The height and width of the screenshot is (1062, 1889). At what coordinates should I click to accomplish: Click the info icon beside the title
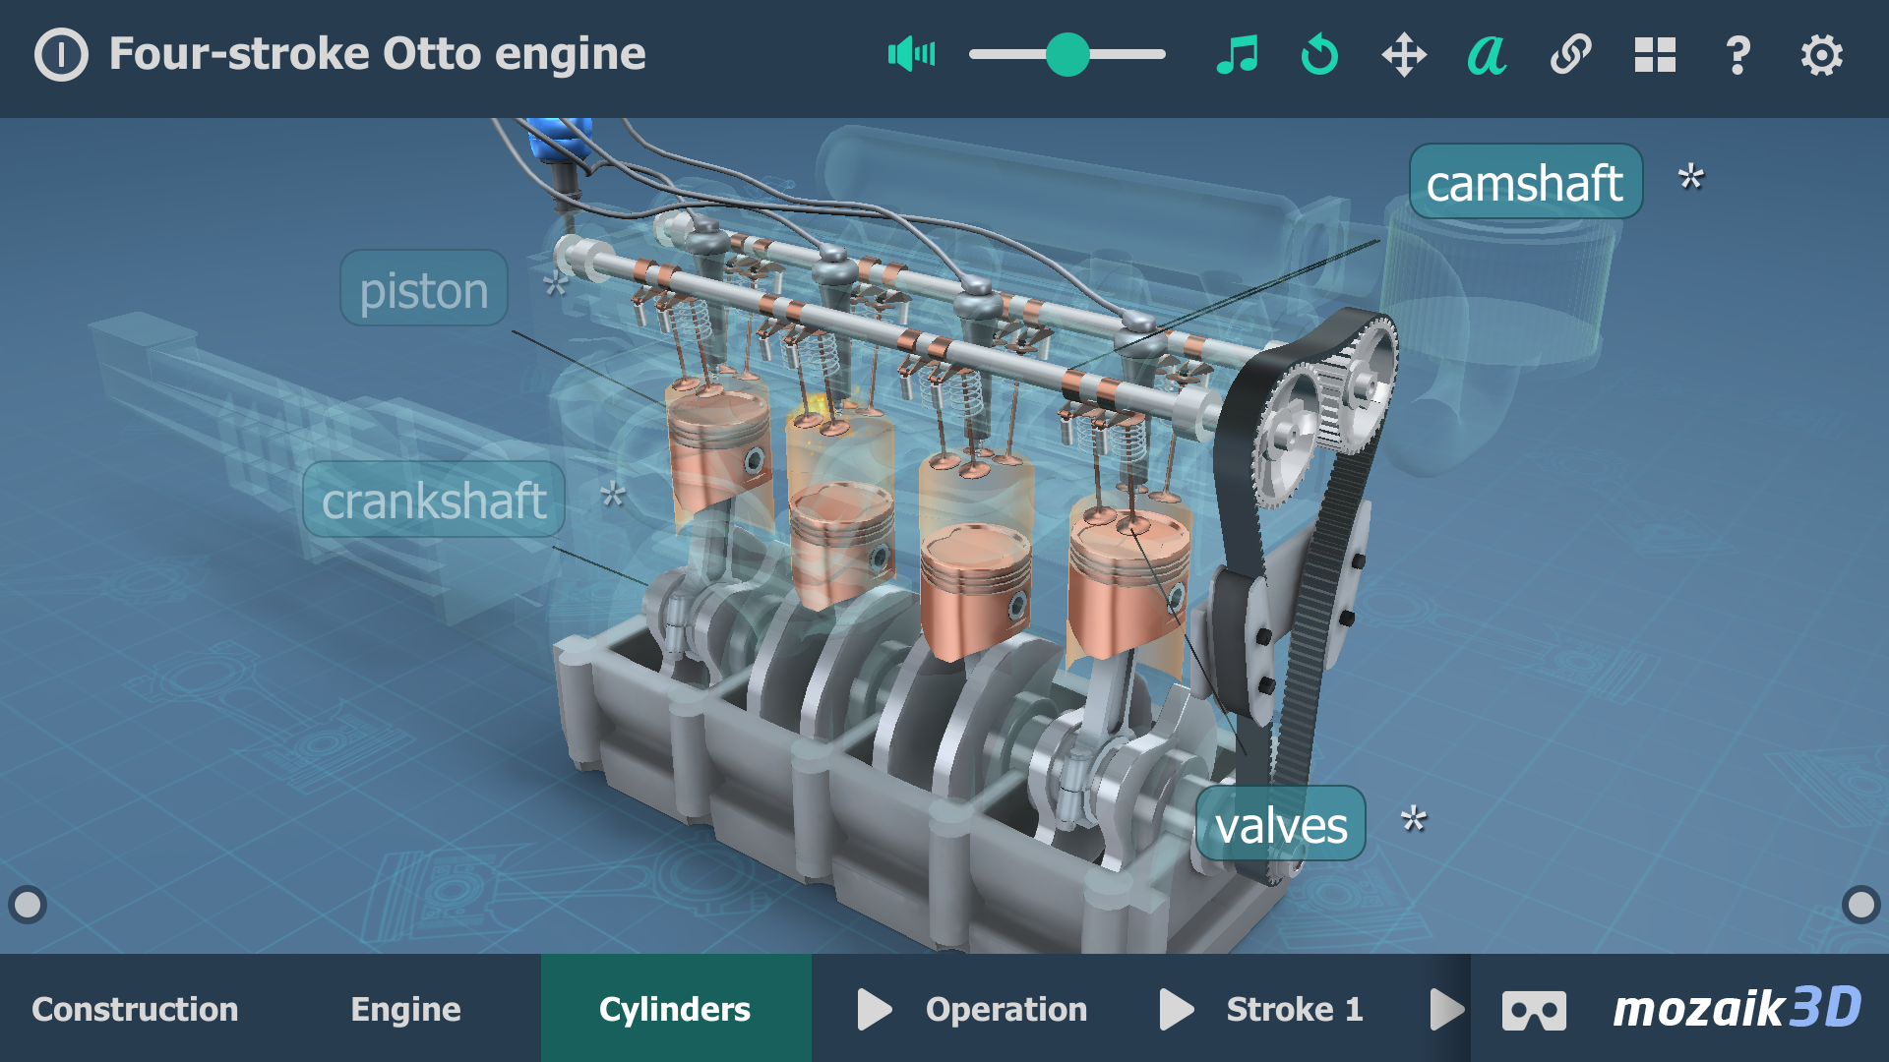[x=61, y=54]
